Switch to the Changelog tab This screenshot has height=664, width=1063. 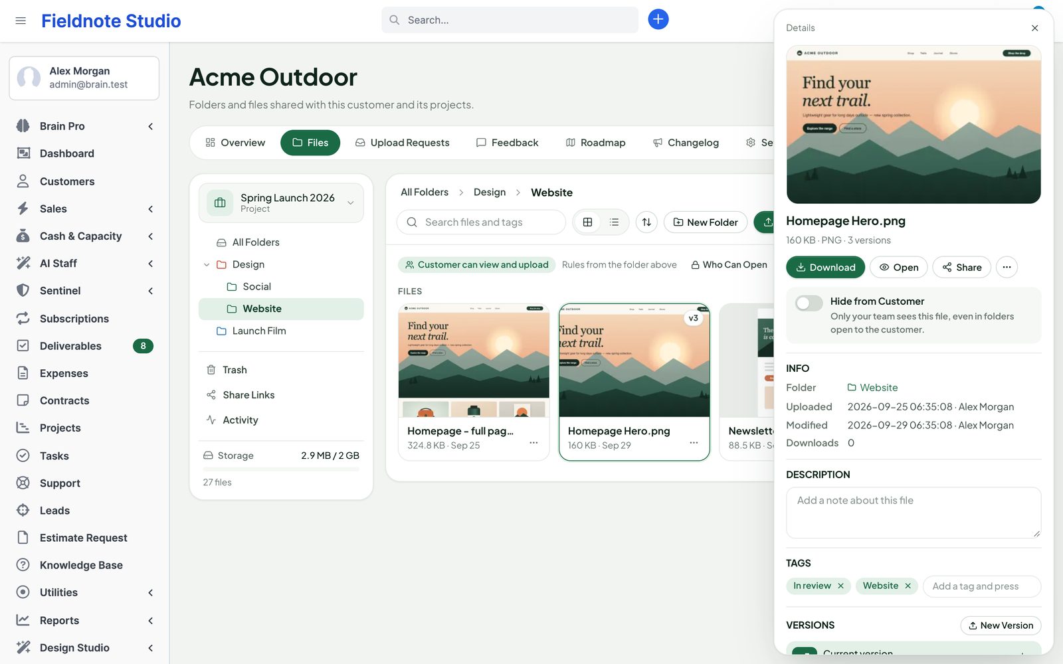(686, 143)
